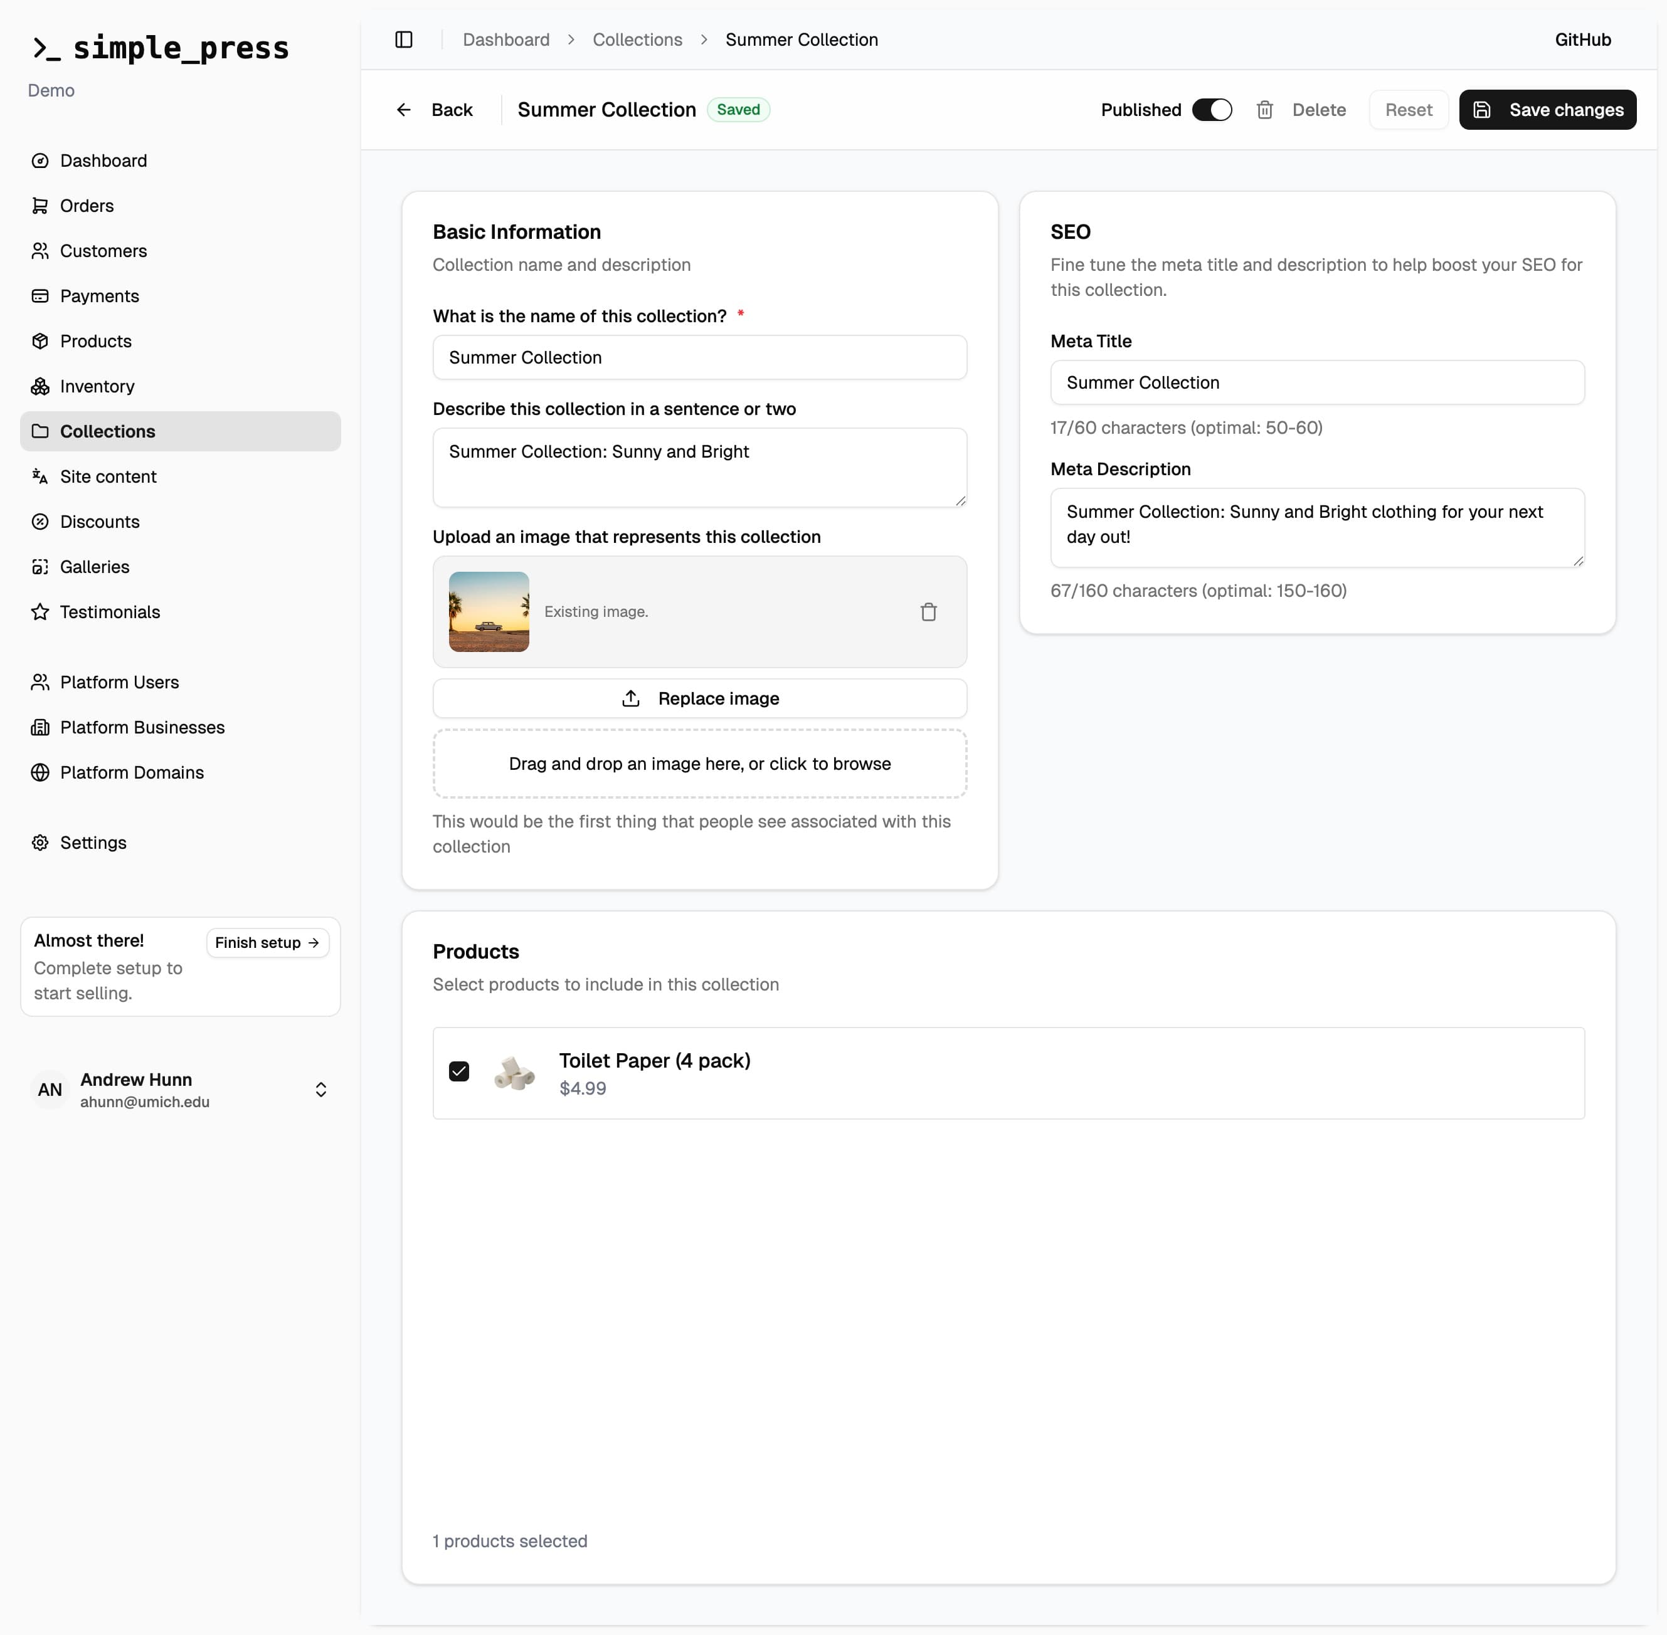Click the AN user avatar

pos(50,1090)
